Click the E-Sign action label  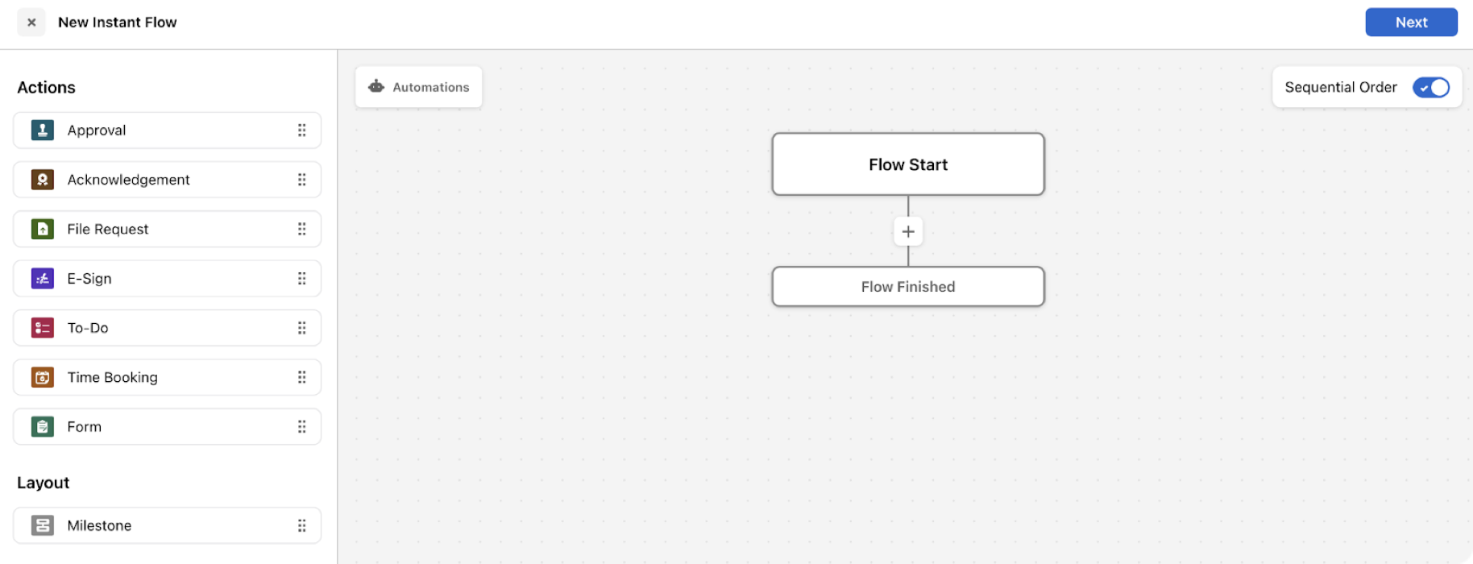coord(89,279)
